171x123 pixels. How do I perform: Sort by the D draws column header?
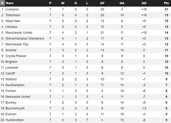click(x=76, y=3)
